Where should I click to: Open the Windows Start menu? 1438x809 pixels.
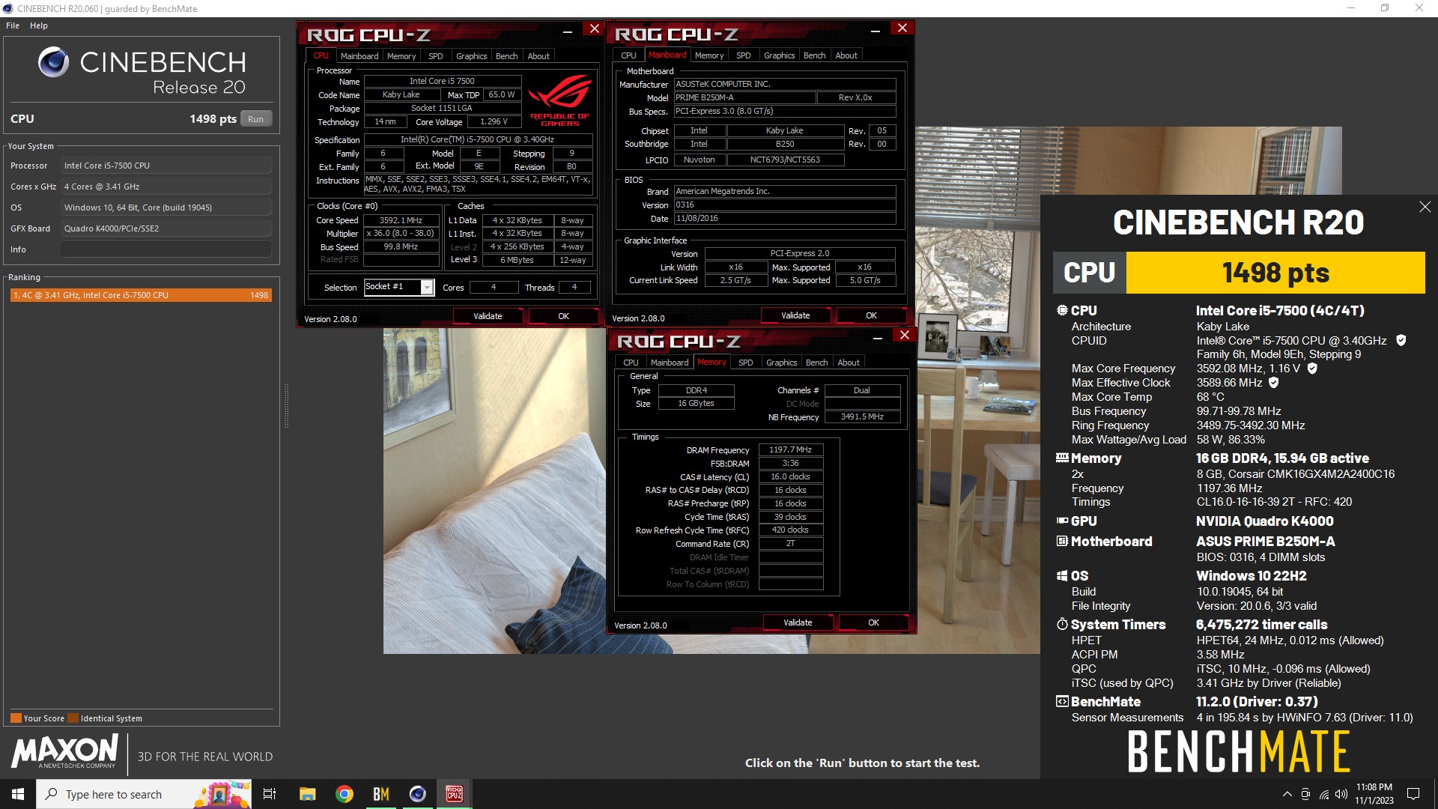(x=18, y=794)
